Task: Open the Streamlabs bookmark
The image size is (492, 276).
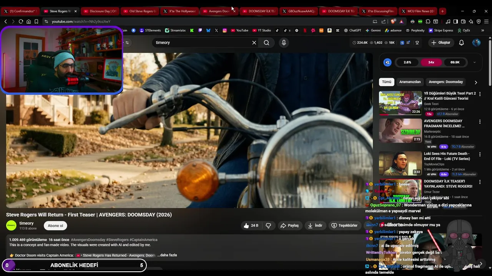Action: 175,30
